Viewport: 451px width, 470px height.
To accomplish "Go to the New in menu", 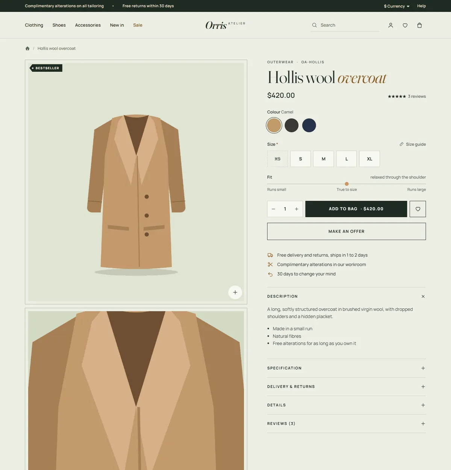I will tap(117, 25).
